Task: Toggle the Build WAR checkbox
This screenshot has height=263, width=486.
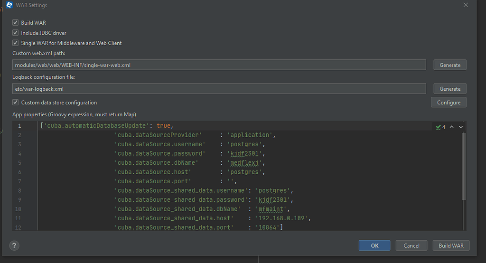Action: pos(16,23)
